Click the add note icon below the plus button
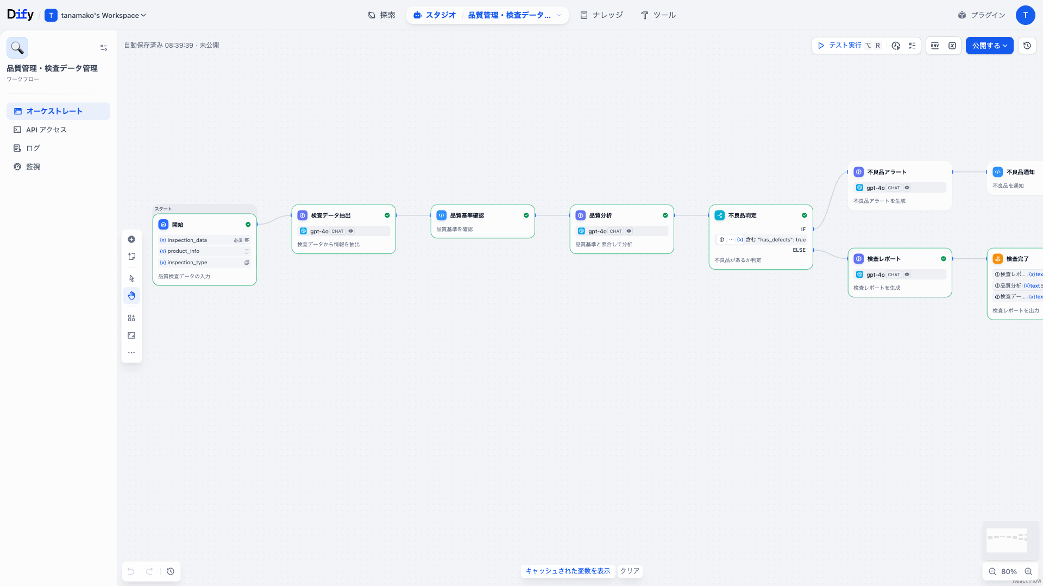The image size is (1043, 586). tap(131, 257)
